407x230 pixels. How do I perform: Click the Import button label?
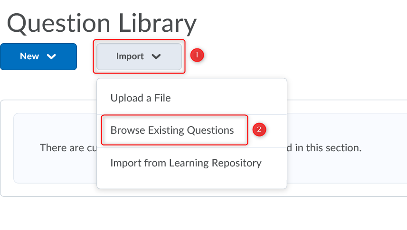130,56
